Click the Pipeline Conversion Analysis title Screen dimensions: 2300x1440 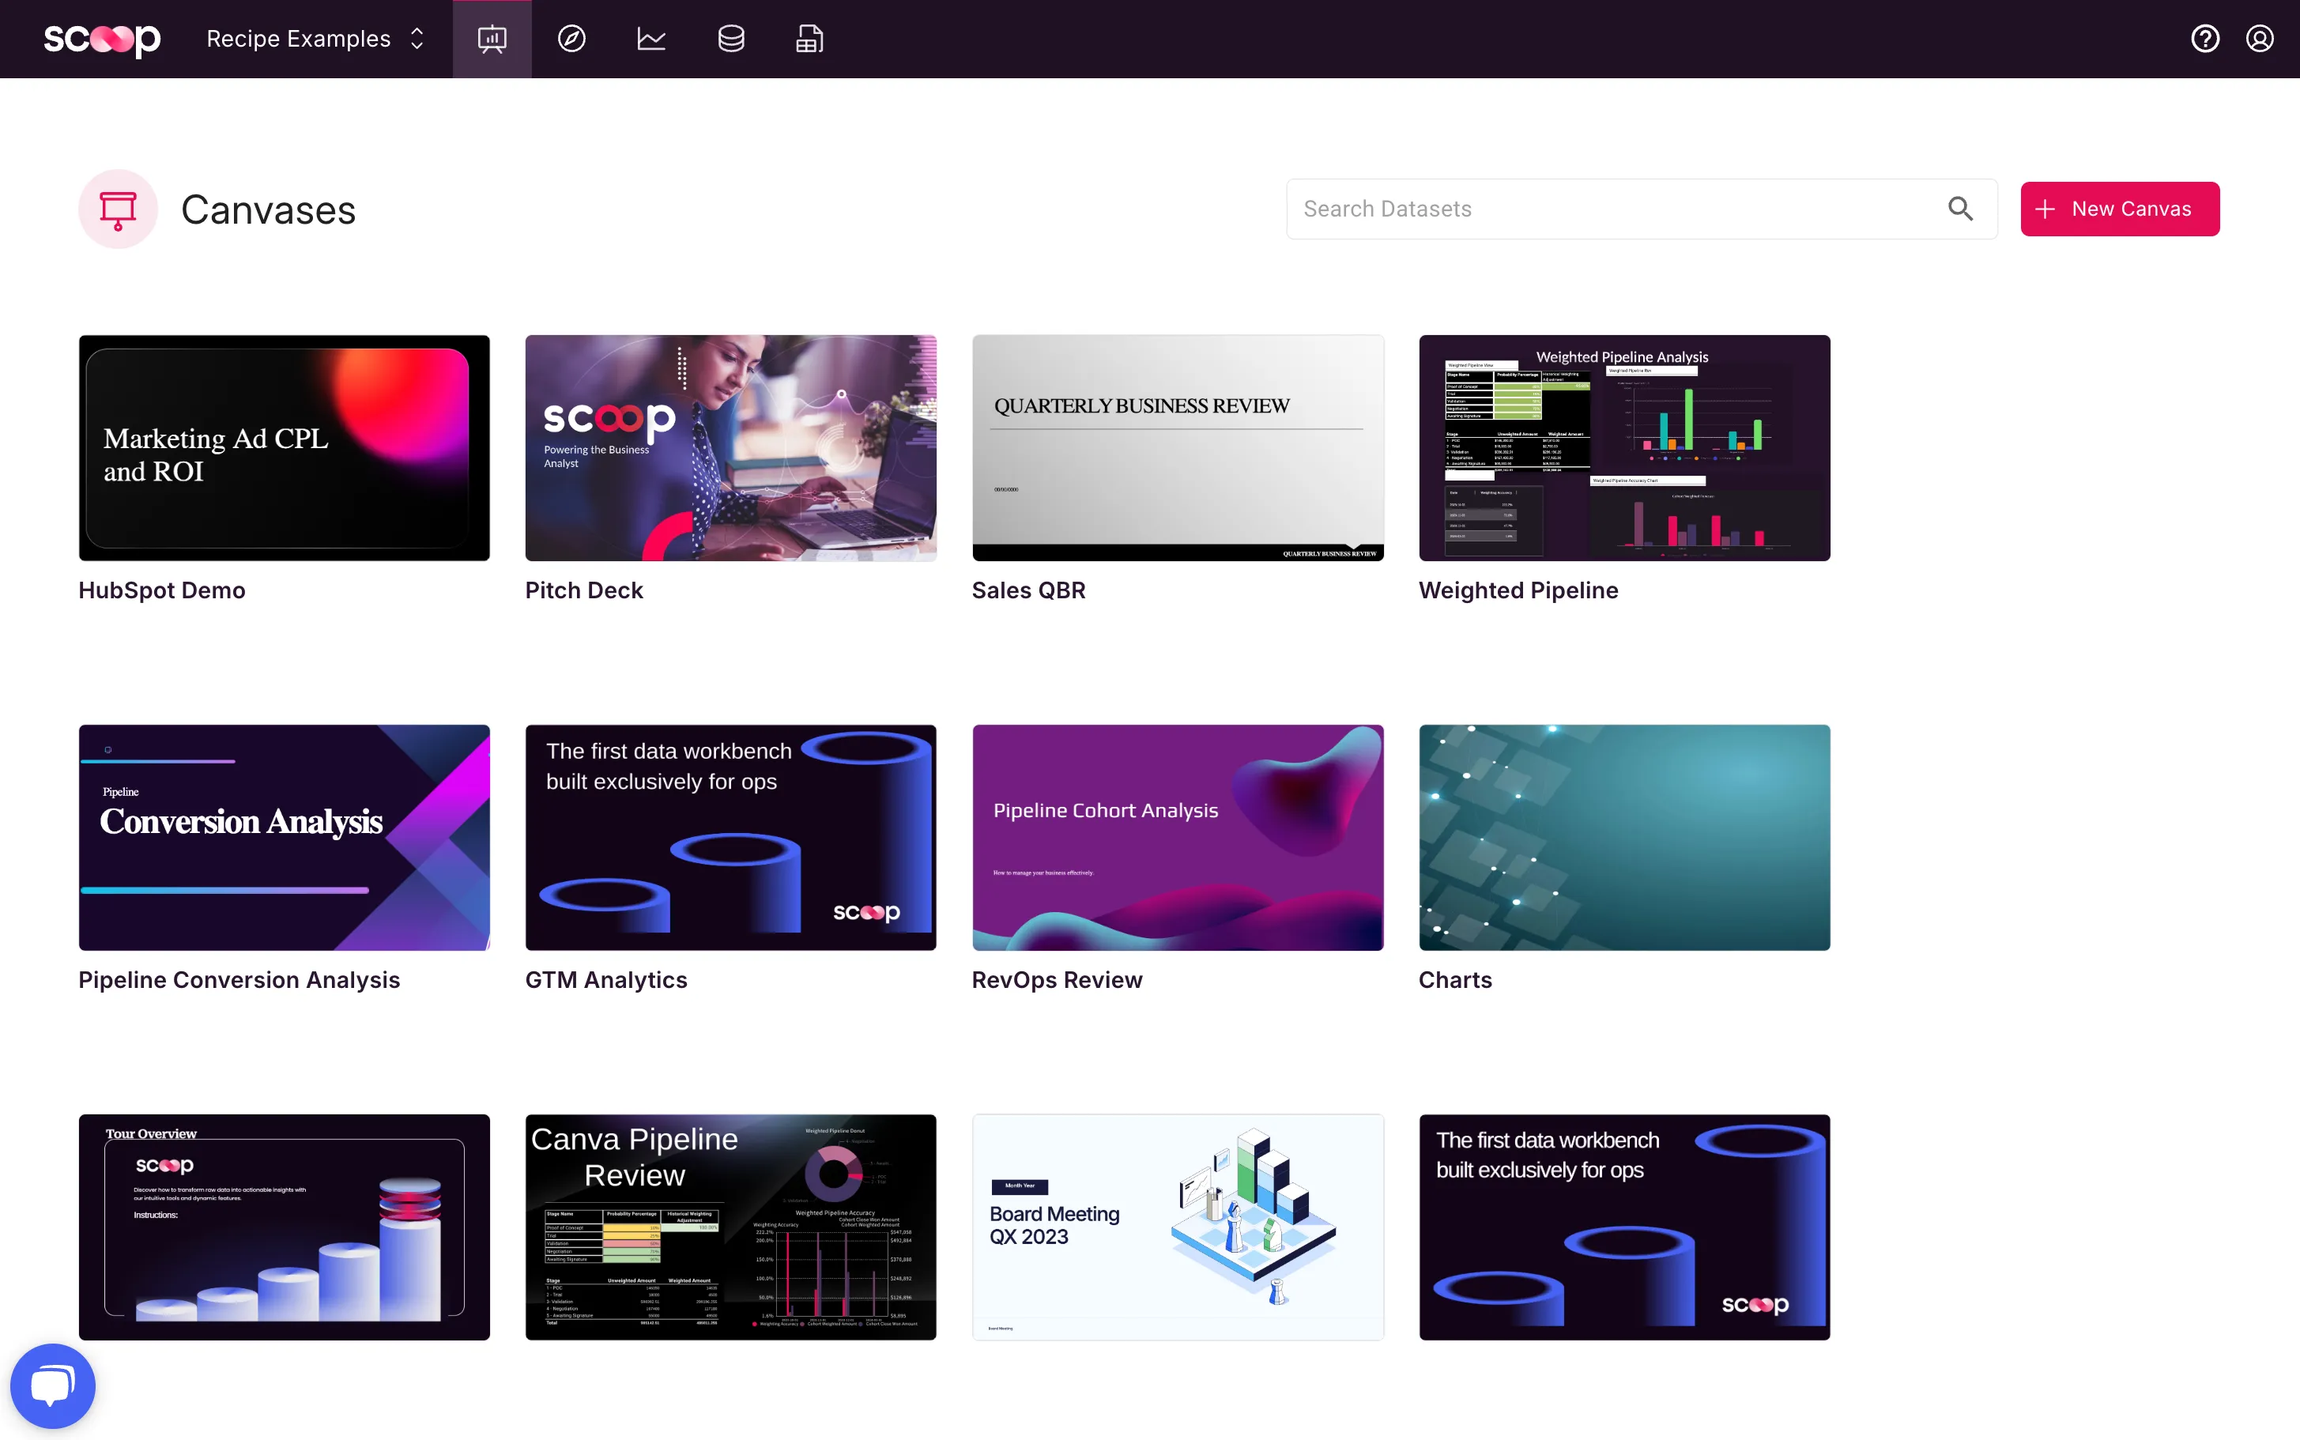[239, 980]
